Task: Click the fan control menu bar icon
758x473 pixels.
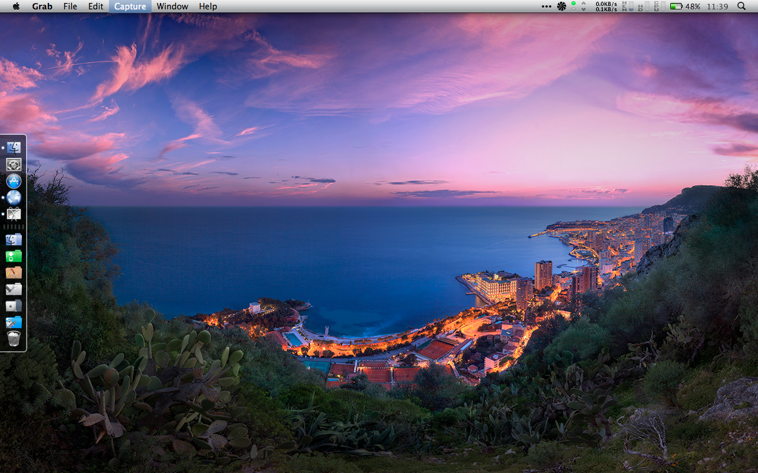Action: tap(561, 7)
